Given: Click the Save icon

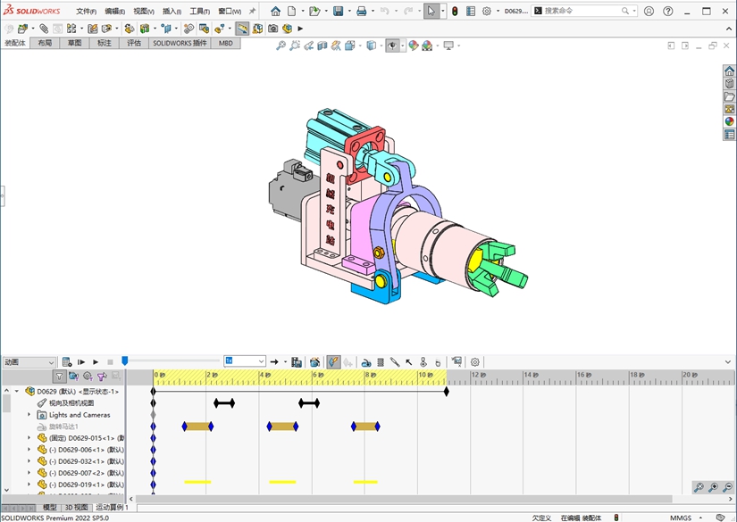Looking at the screenshot, I should 339,12.
